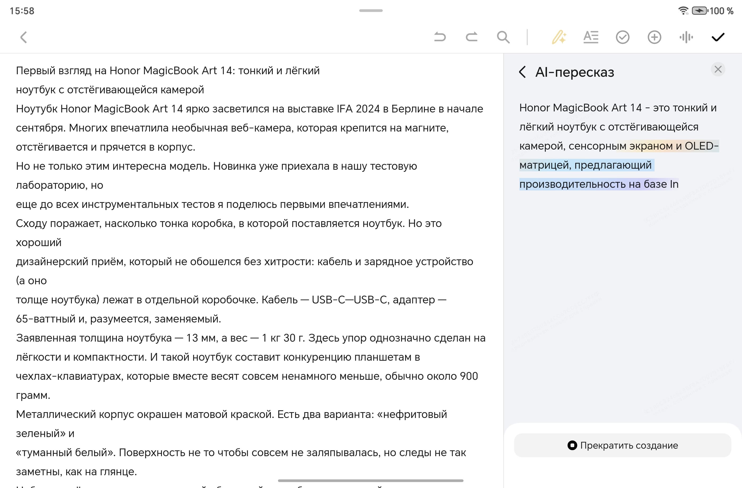Screen dimensions: 742x488
Task: Start voice recording waveform icon
Action: tap(686, 37)
